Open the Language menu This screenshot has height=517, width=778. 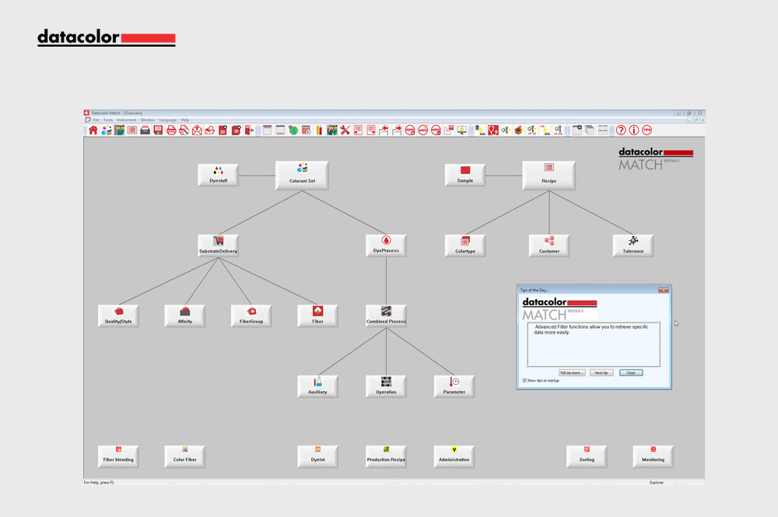[167, 120]
